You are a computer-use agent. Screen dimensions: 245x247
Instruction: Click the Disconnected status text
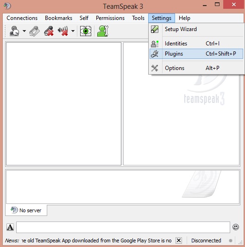(x=206, y=241)
